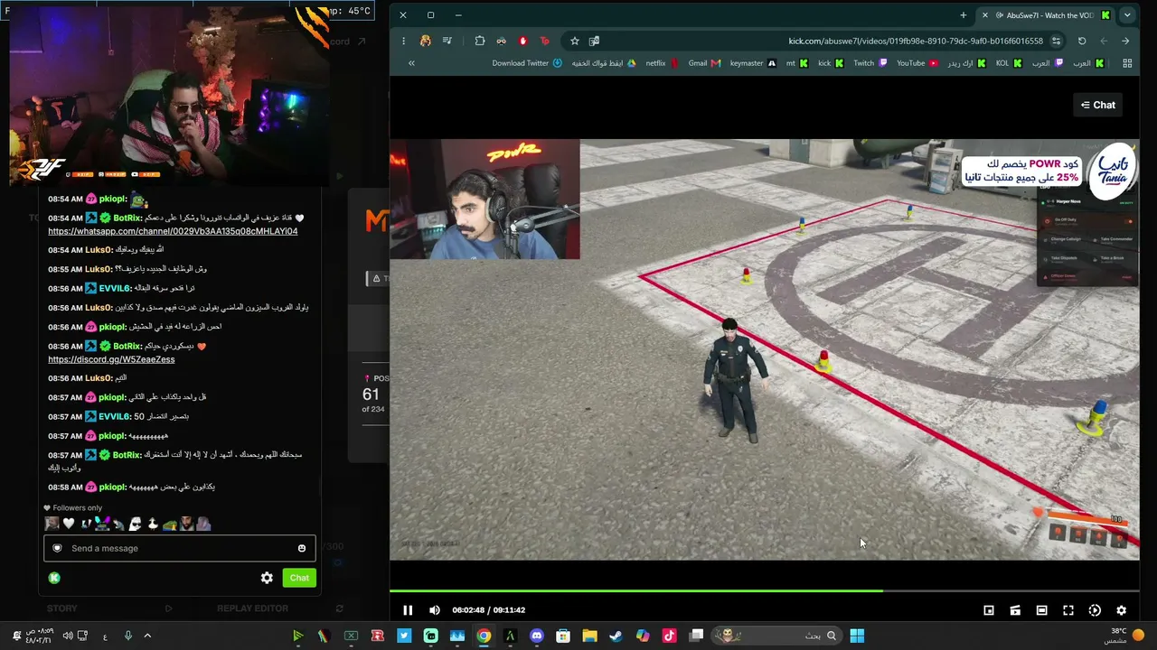This screenshot has height=650, width=1157.
Task: Open the site information icon in the address bar
Action: tap(1056, 41)
